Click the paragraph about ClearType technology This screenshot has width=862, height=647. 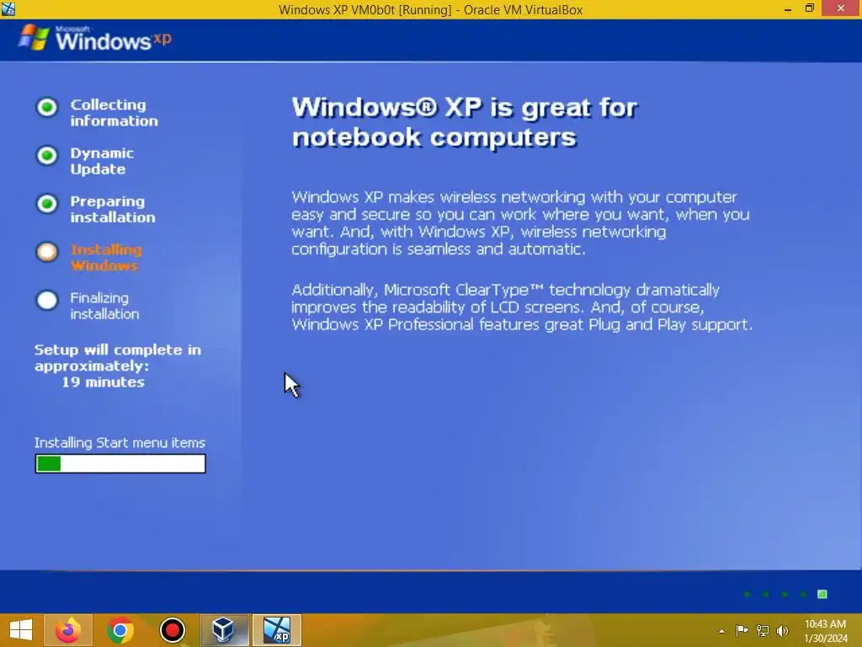point(522,307)
